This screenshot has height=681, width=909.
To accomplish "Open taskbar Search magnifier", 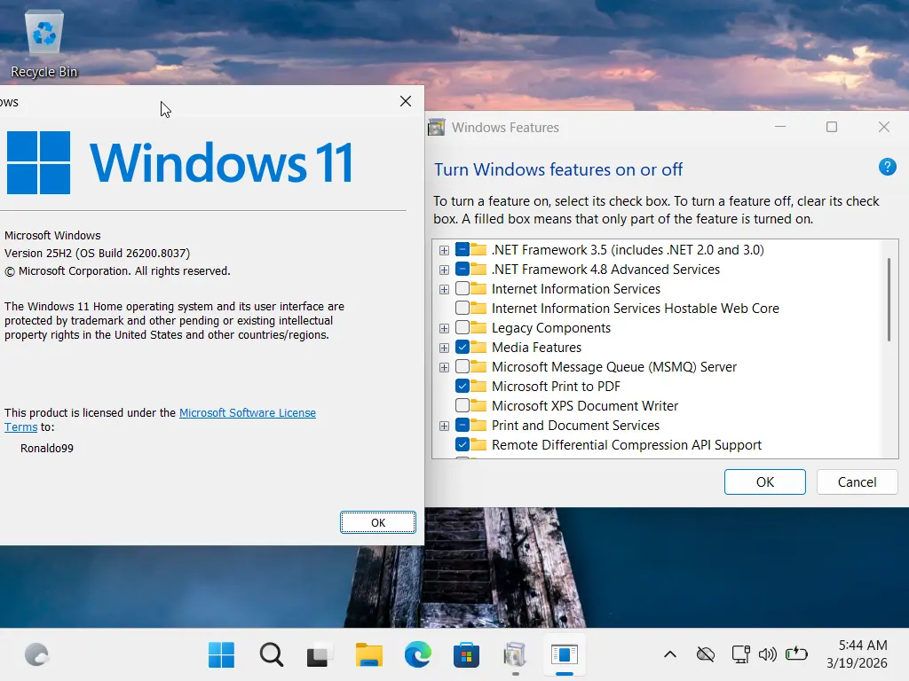I will point(272,655).
